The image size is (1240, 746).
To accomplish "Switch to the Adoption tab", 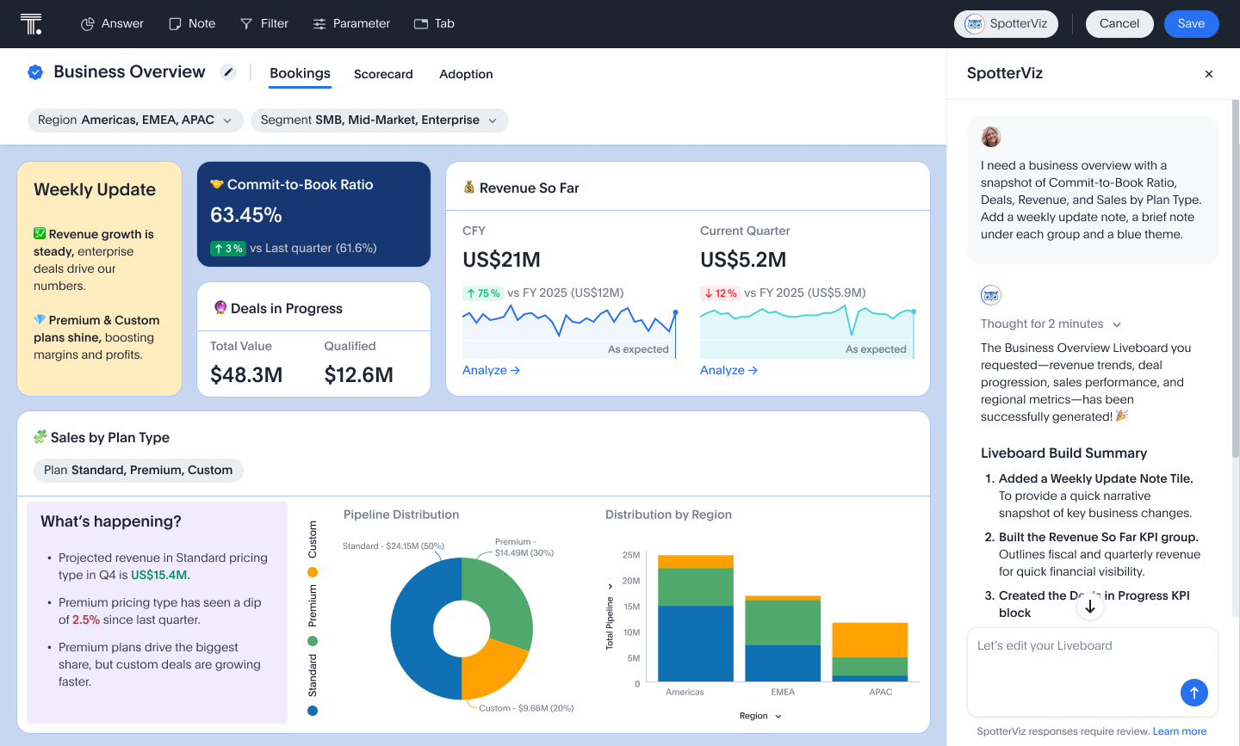I will coord(466,74).
